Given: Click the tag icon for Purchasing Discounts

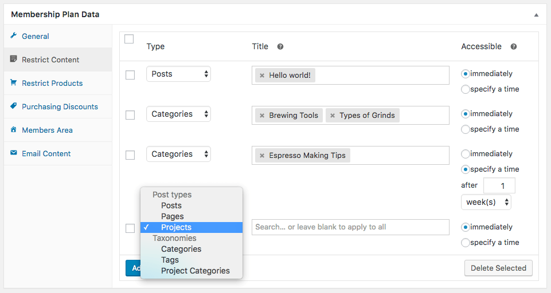Looking at the screenshot, I should click(14, 106).
